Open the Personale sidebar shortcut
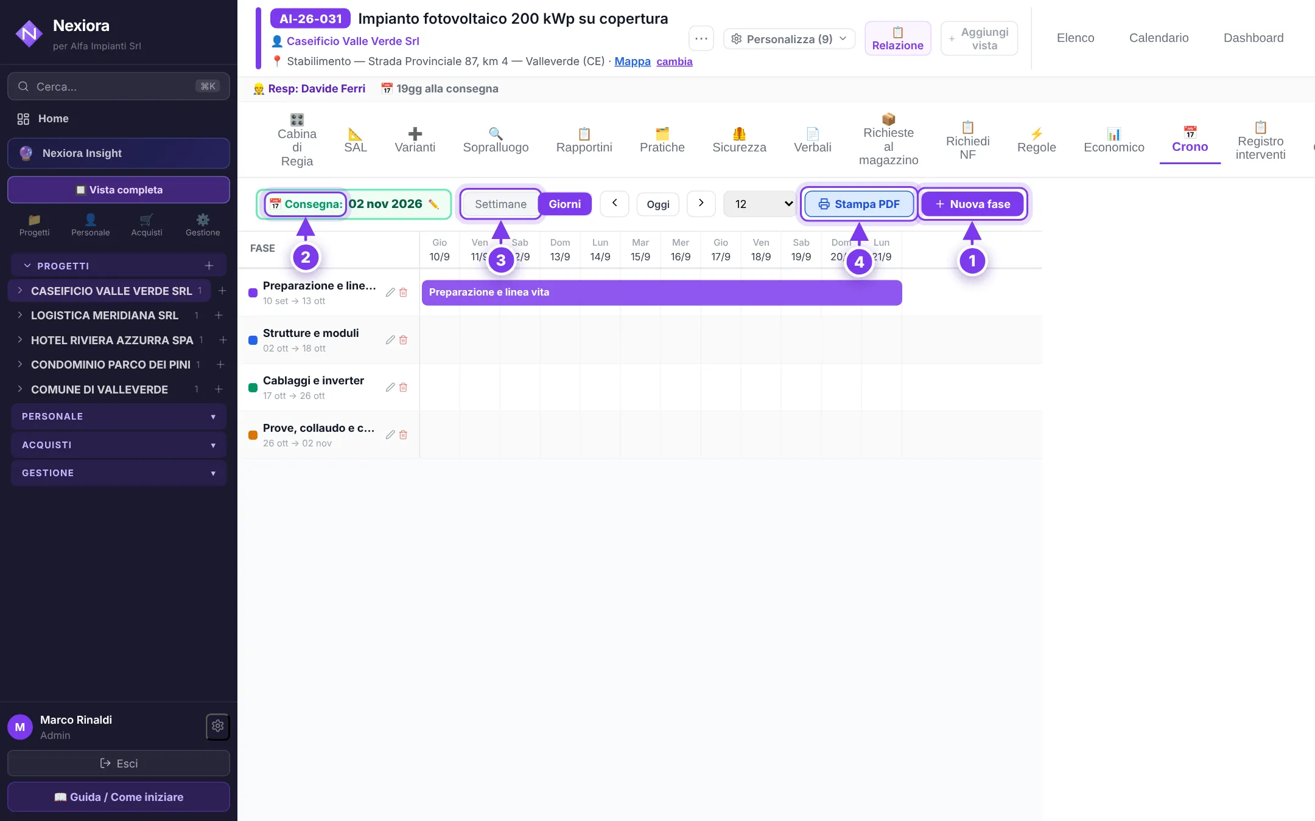Image resolution: width=1315 pixels, height=821 pixels. point(90,225)
